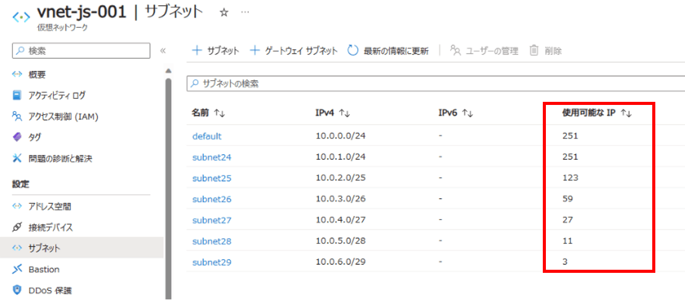Open the subnet27 link
The image size is (685, 300).
click(x=211, y=220)
